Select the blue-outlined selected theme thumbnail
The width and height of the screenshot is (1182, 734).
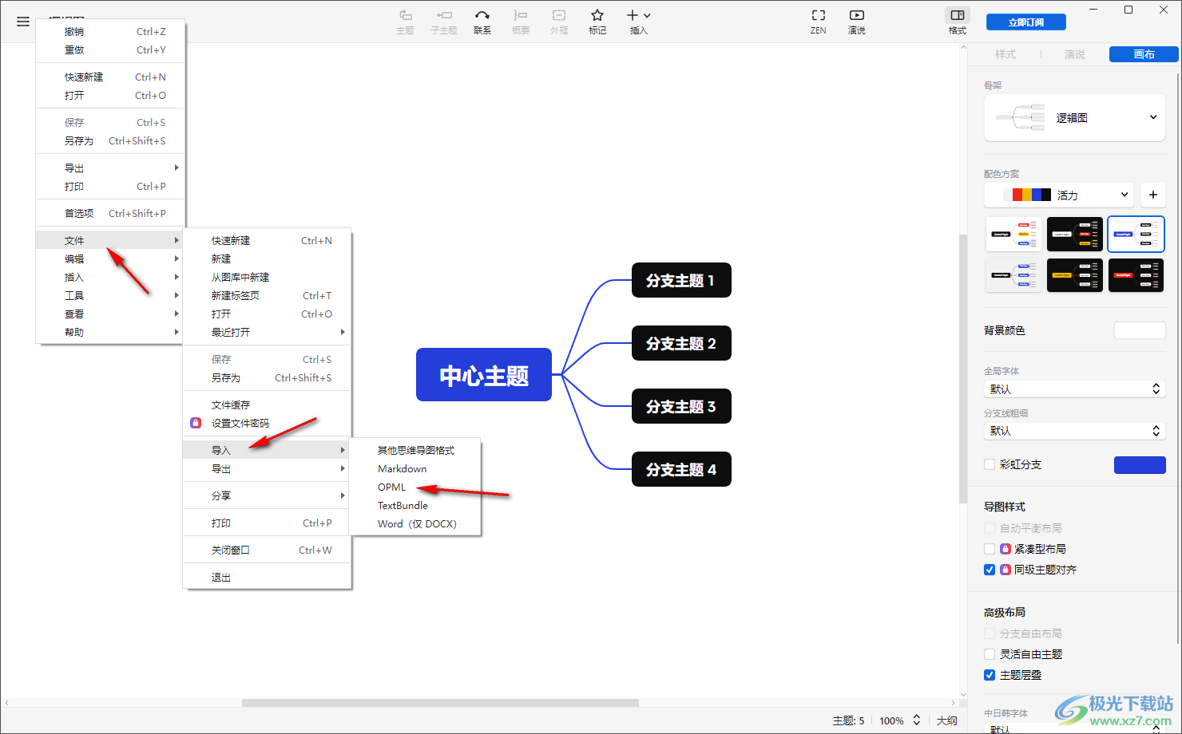pyautogui.click(x=1136, y=234)
